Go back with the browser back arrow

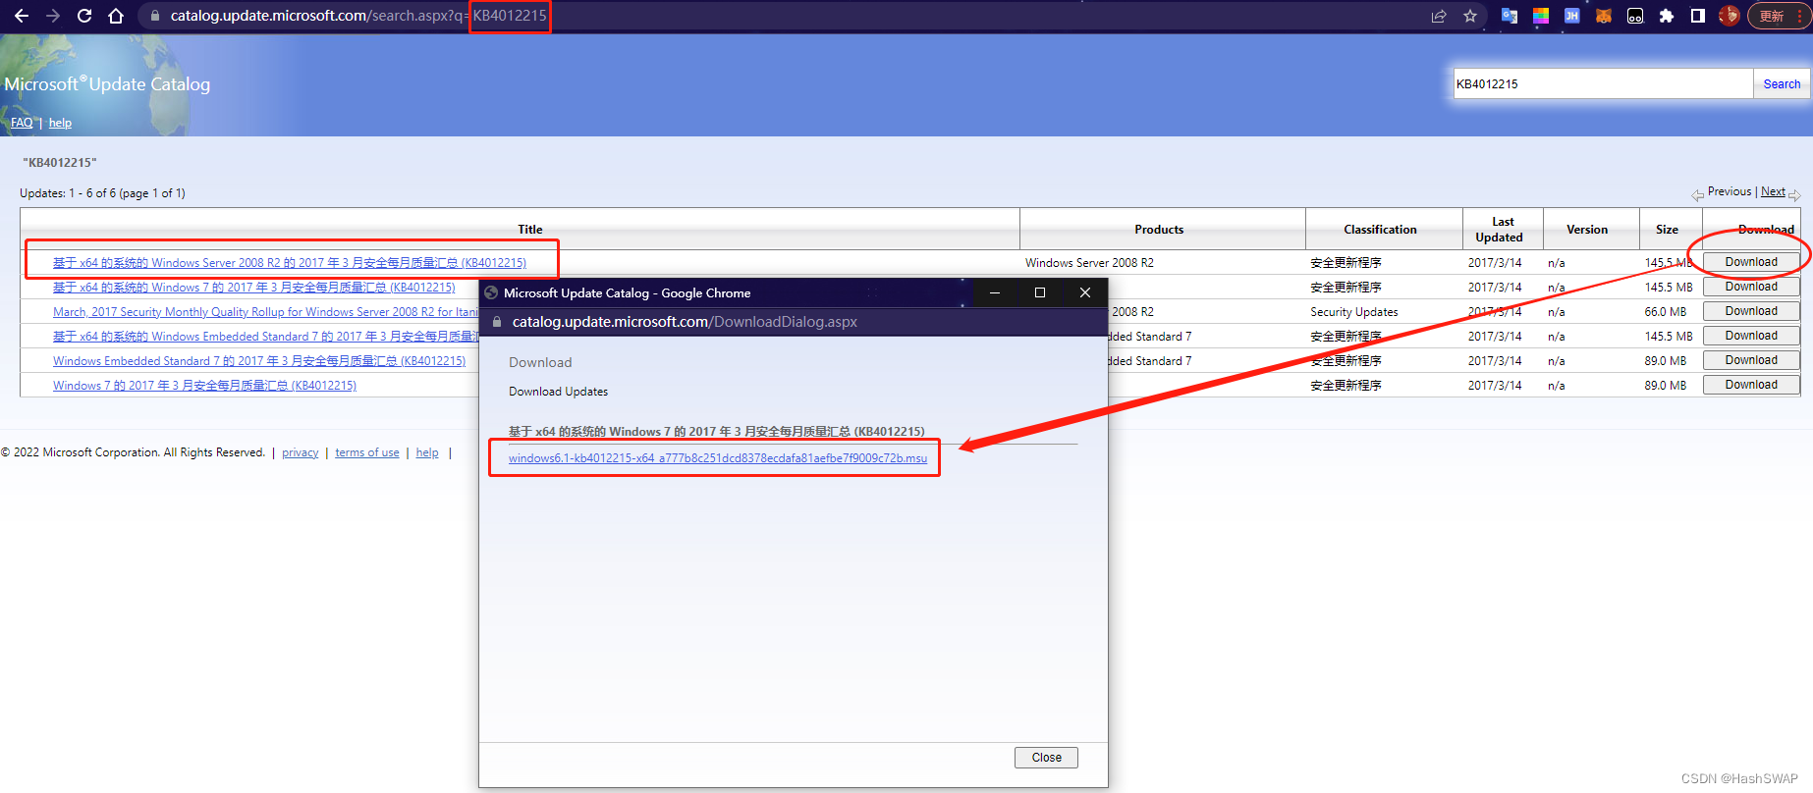coord(21,16)
